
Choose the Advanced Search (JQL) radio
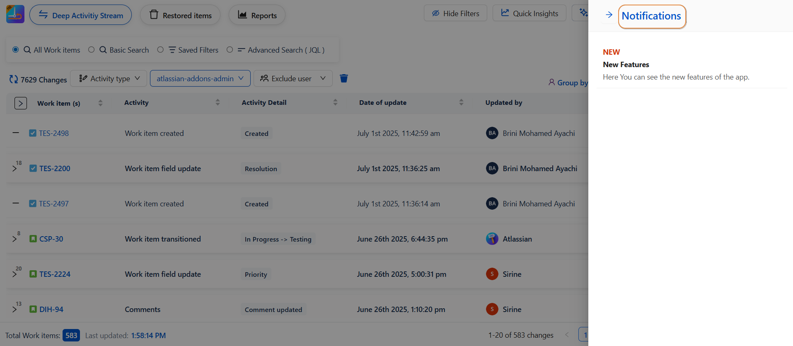click(x=230, y=50)
